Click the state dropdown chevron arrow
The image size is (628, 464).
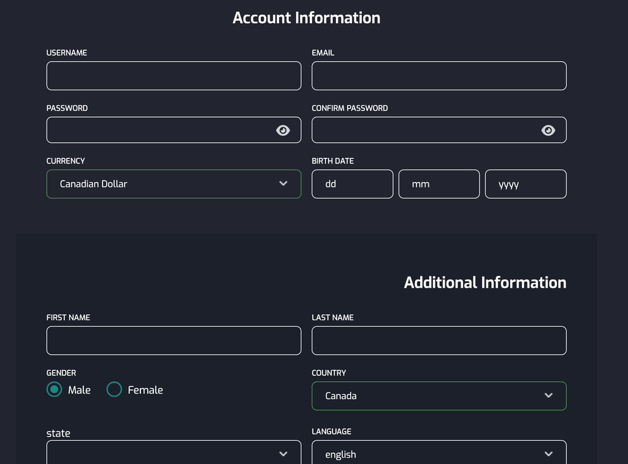click(x=283, y=454)
